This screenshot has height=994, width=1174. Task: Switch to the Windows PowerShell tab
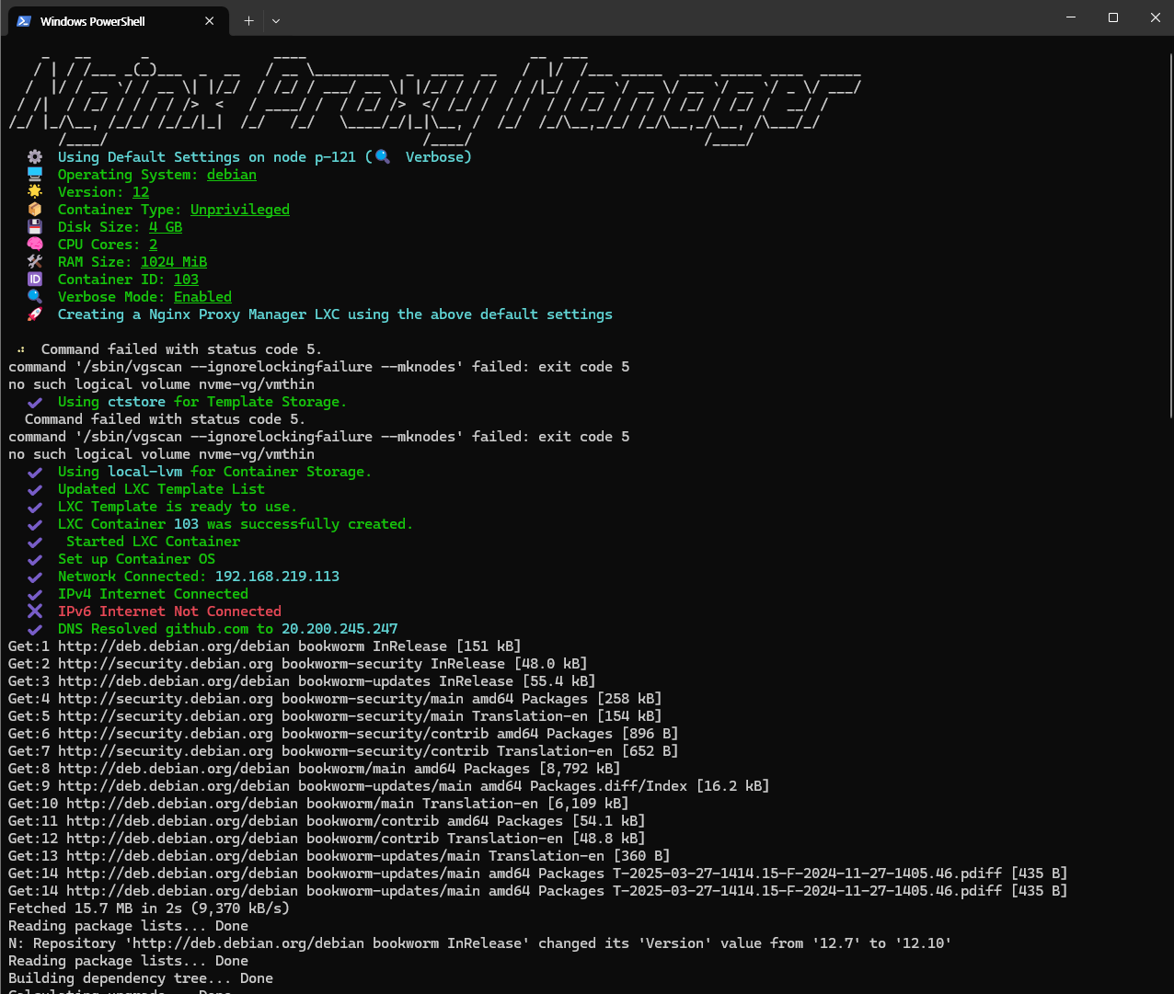118,20
